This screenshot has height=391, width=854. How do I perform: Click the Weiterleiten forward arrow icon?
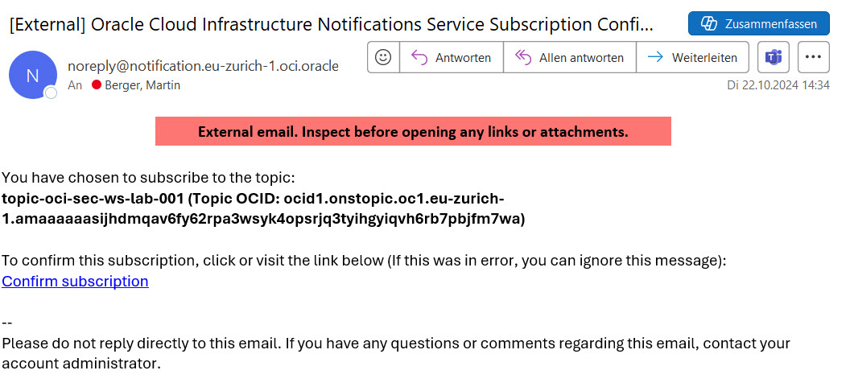click(656, 57)
